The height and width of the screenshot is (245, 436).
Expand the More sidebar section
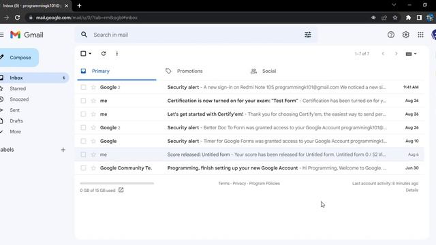(x=15, y=131)
